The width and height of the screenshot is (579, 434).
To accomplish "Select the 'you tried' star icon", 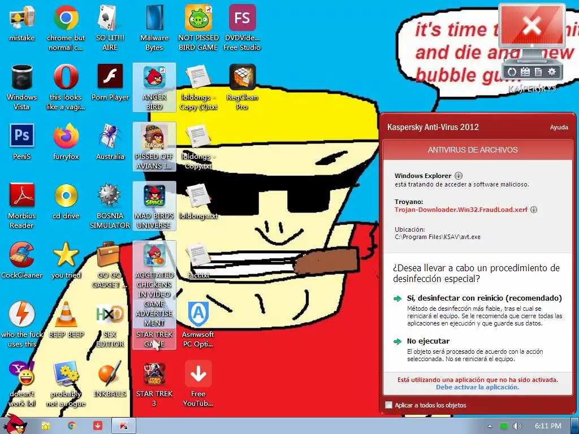I will pos(66,261).
